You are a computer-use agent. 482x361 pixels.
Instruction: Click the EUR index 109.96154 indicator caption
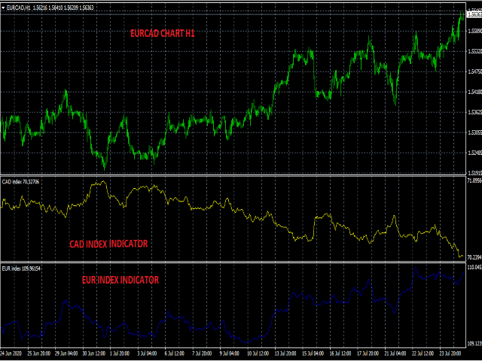(21, 268)
